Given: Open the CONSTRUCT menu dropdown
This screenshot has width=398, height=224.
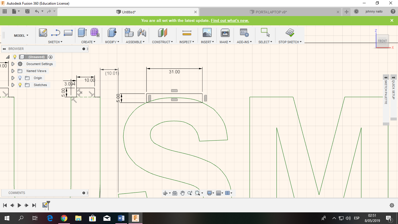Looking at the screenshot, I should tap(162, 42).
